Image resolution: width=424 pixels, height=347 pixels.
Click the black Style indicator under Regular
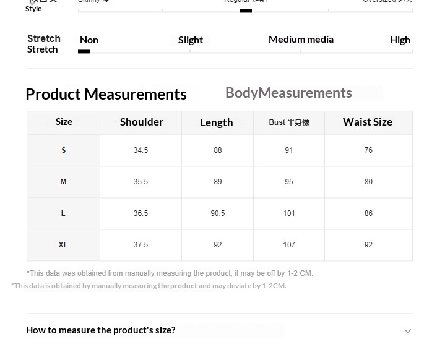[x=246, y=11]
